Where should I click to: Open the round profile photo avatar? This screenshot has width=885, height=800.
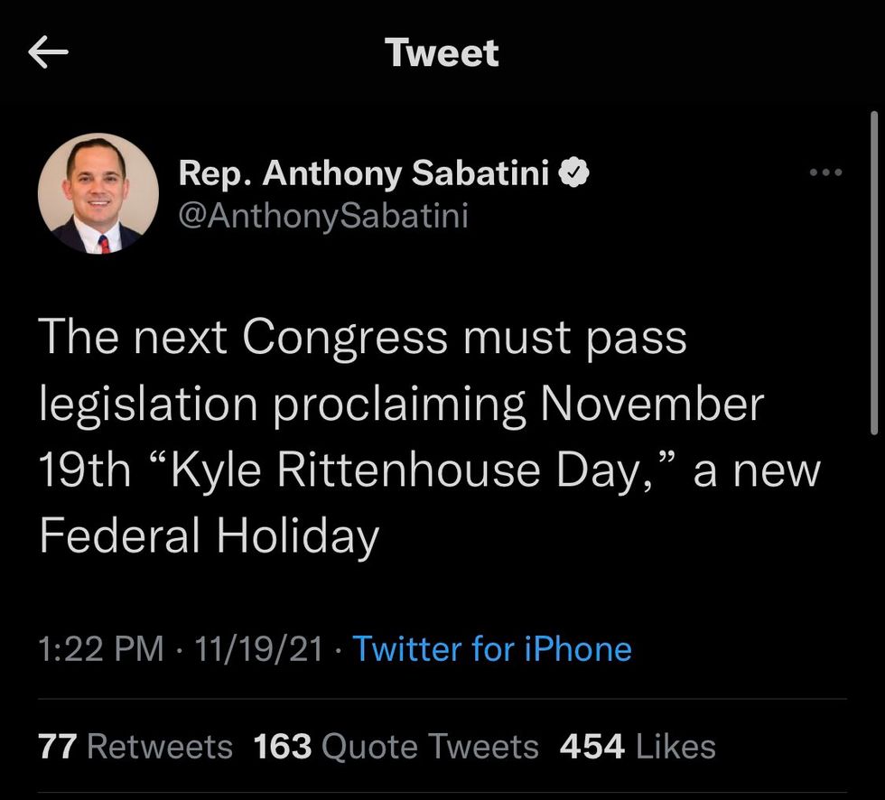point(98,193)
